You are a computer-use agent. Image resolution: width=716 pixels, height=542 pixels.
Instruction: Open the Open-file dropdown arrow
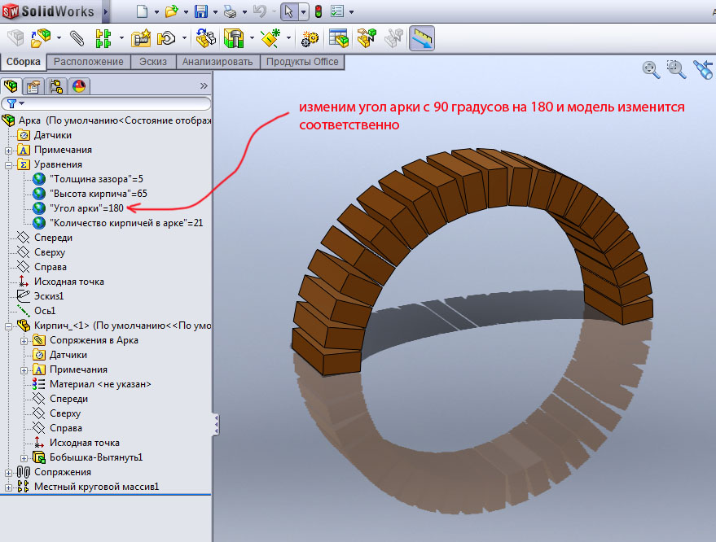(x=184, y=12)
